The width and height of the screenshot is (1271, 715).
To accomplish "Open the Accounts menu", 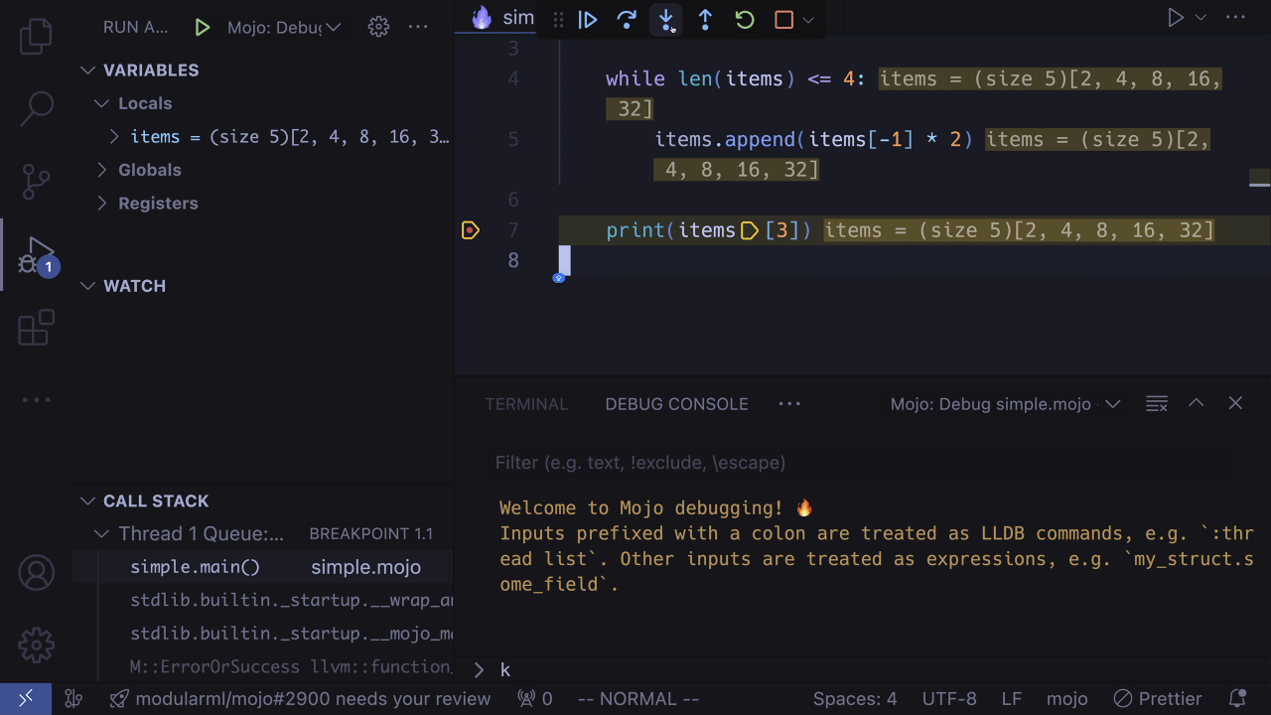I will pyautogui.click(x=37, y=573).
